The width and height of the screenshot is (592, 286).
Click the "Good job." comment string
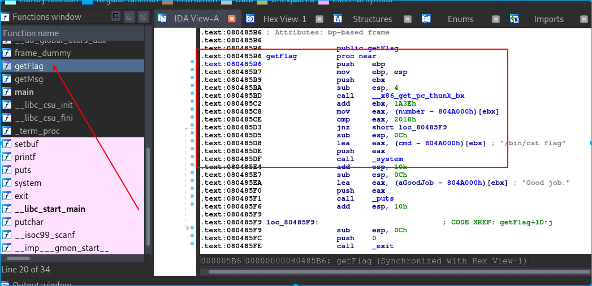point(545,183)
